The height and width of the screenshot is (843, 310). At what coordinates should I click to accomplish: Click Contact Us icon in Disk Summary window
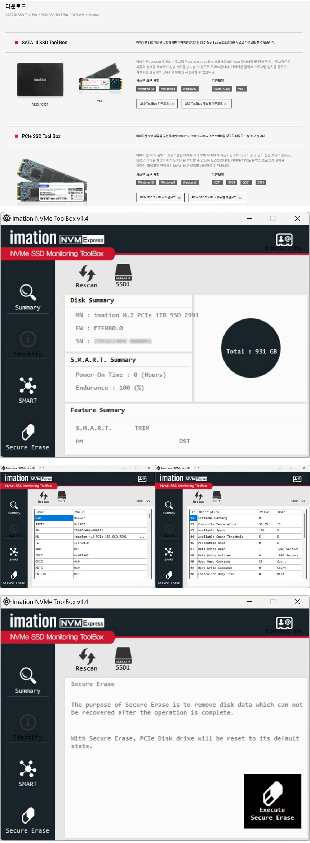284,239
